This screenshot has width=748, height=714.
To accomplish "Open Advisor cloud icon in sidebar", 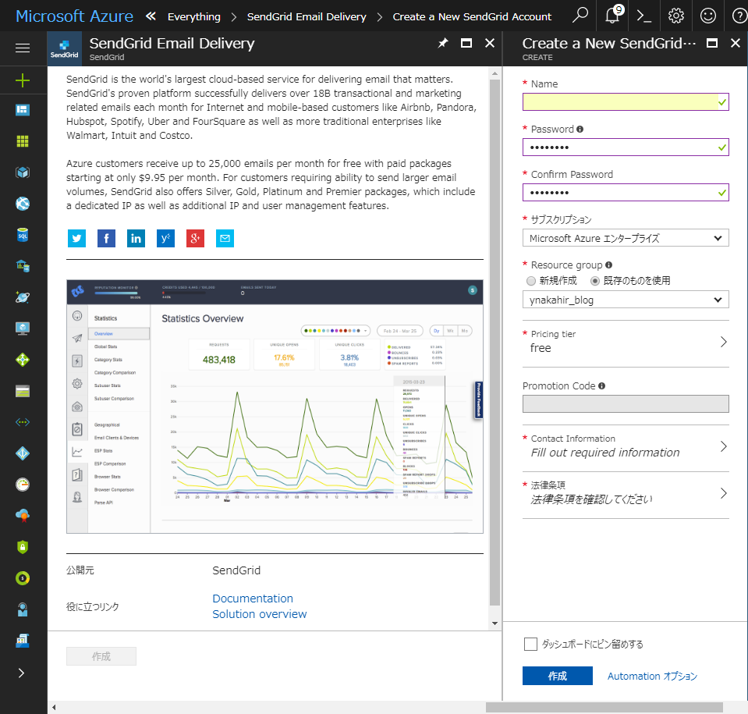I will click(x=23, y=516).
